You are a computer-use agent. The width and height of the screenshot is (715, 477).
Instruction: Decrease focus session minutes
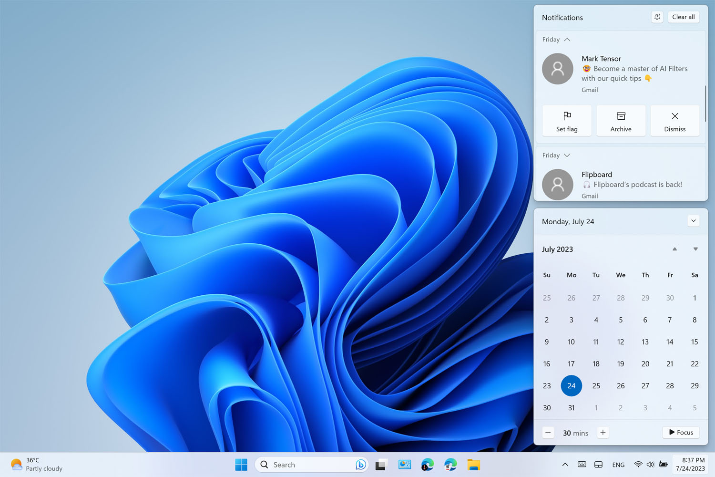pos(548,433)
